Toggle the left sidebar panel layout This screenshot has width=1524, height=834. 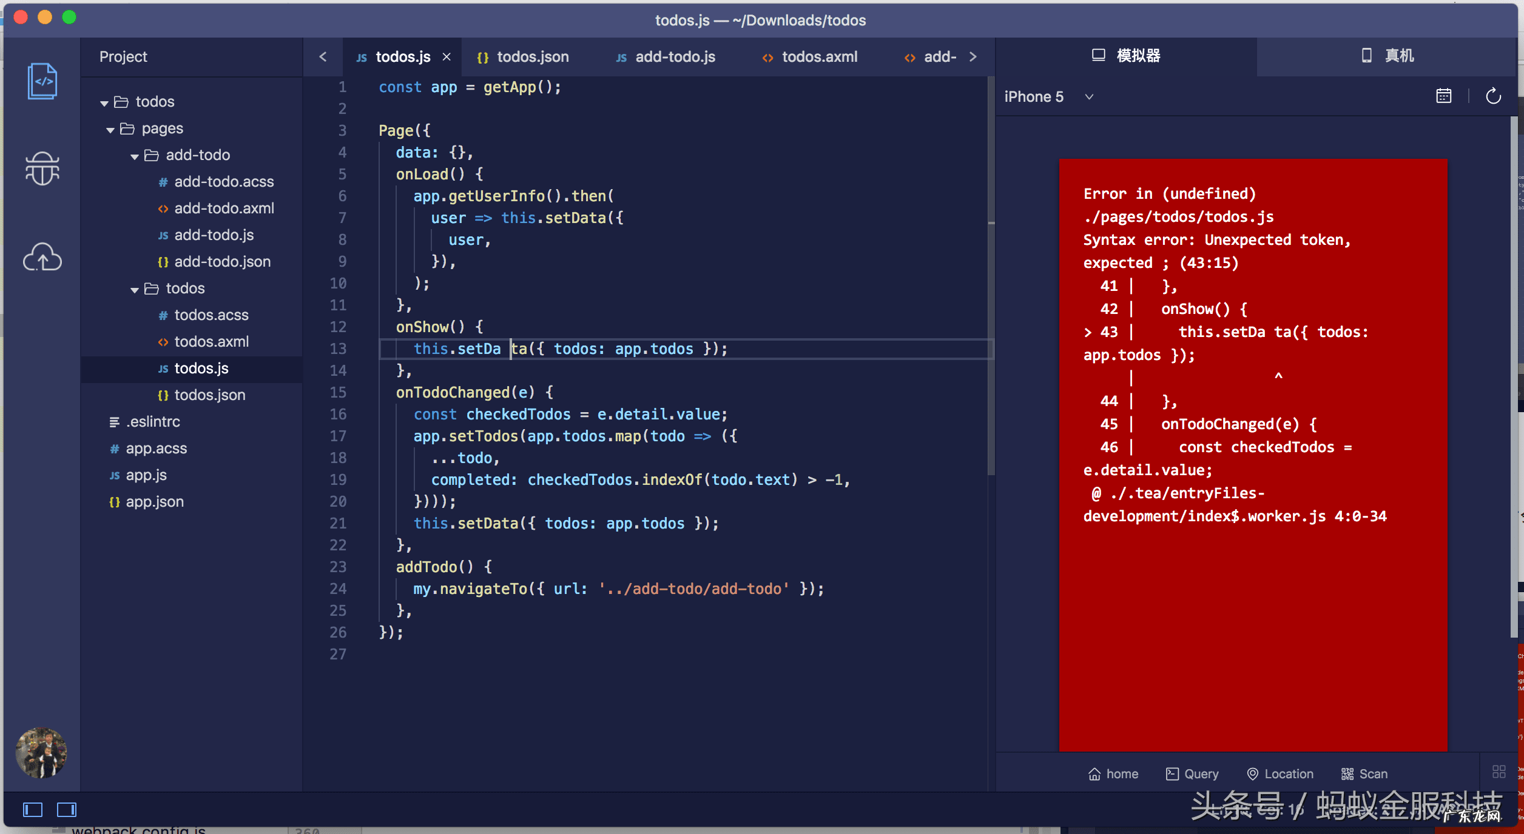pos(33,810)
